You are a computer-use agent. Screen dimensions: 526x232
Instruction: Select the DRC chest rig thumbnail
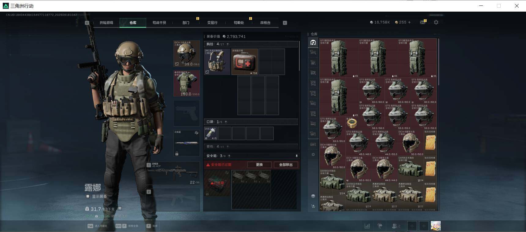click(x=217, y=62)
